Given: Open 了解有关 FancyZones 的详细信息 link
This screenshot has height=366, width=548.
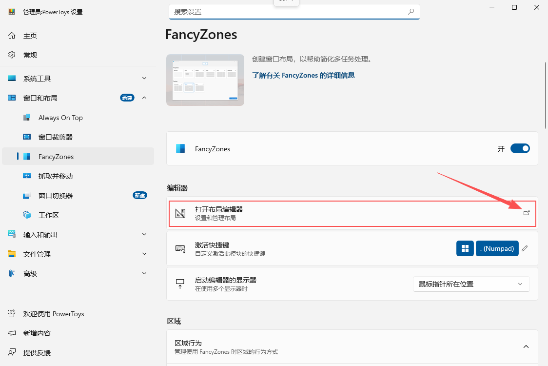Looking at the screenshot, I should [303, 75].
